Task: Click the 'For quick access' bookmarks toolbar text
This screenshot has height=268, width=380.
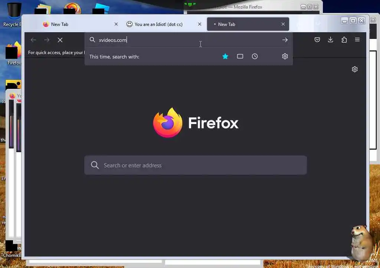Action: tap(56, 53)
